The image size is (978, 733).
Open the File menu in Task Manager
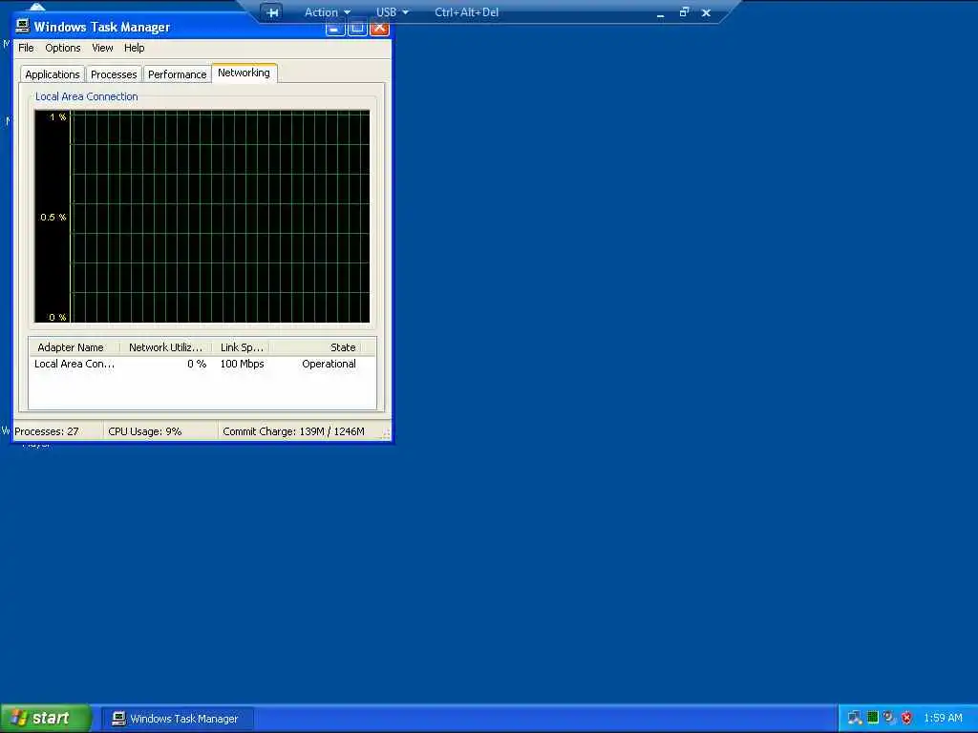(26, 48)
